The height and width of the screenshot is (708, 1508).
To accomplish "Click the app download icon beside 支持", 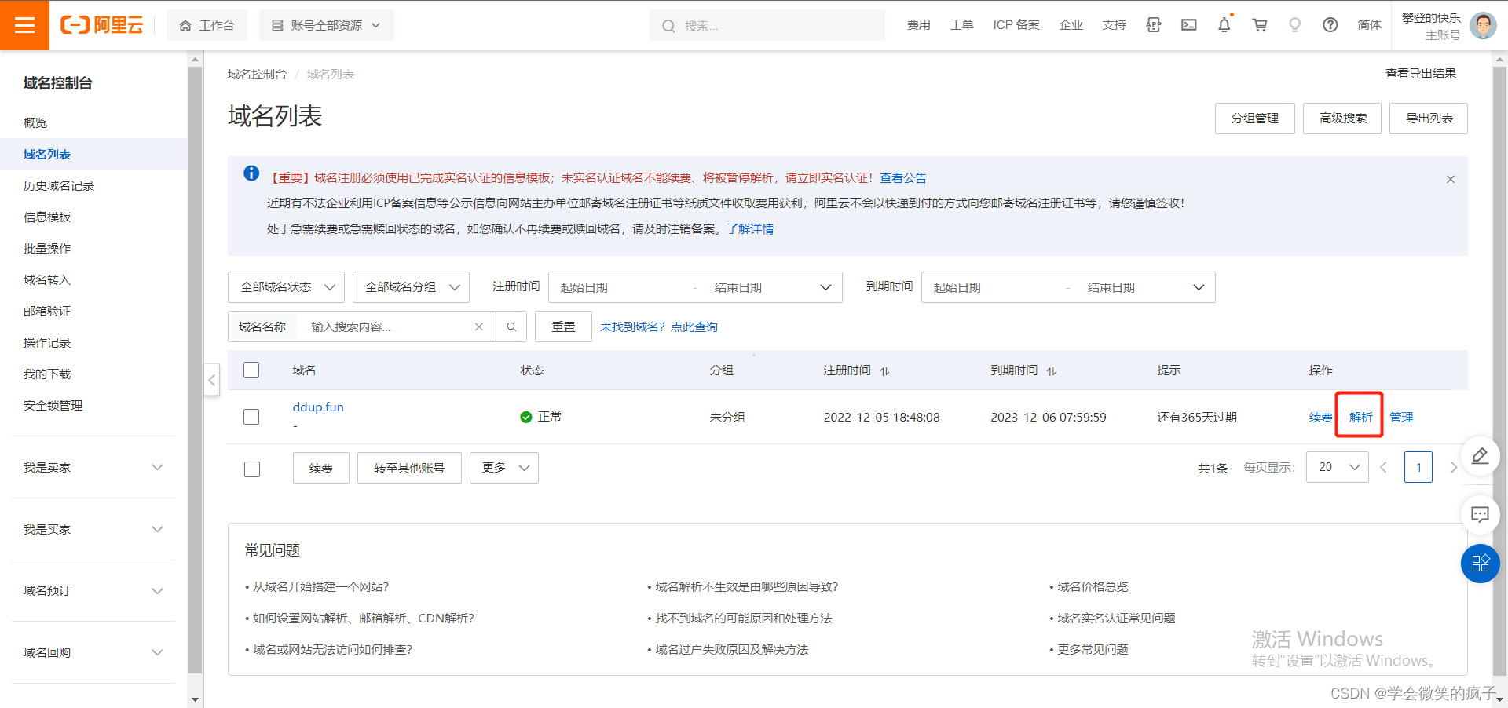I will [x=1154, y=25].
